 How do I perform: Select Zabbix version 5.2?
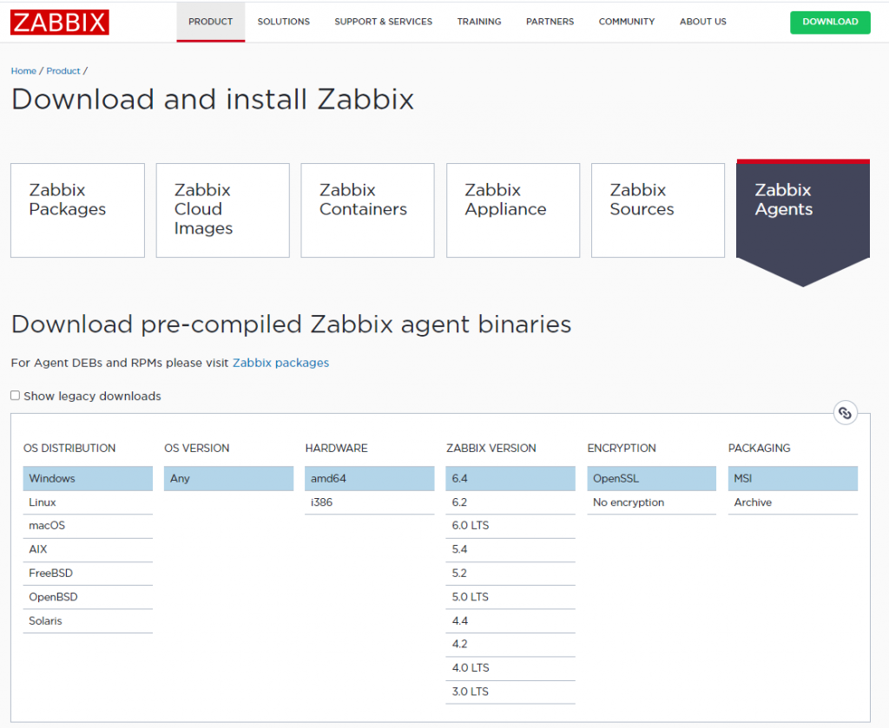coord(510,574)
